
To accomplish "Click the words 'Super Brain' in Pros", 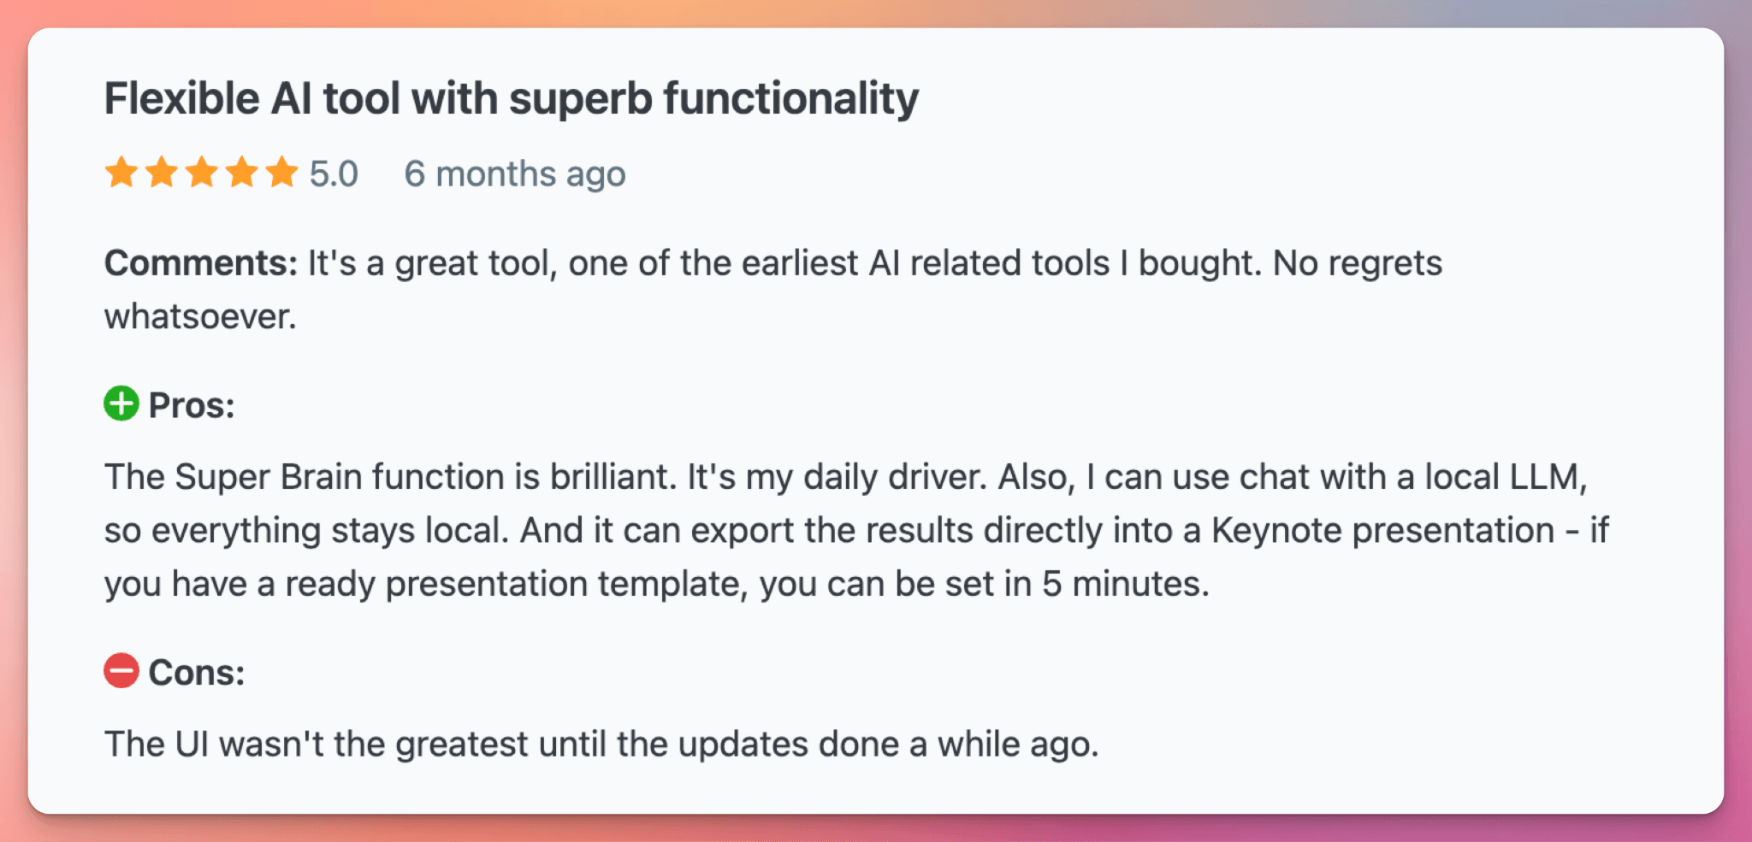I will (x=267, y=477).
